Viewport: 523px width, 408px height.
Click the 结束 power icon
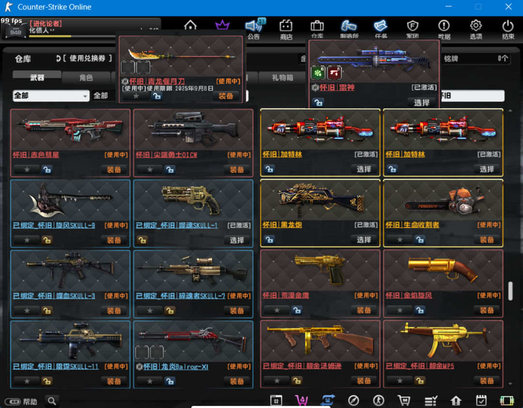coord(508,30)
